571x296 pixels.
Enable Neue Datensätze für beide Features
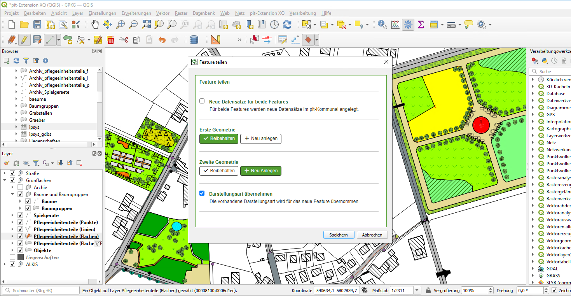pos(202,100)
